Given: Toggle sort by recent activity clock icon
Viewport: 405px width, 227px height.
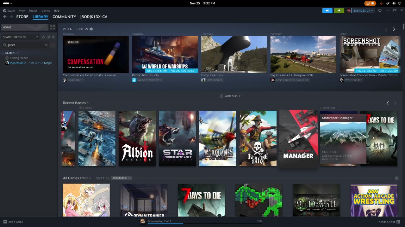Looking at the screenshot, I should 48,37.
